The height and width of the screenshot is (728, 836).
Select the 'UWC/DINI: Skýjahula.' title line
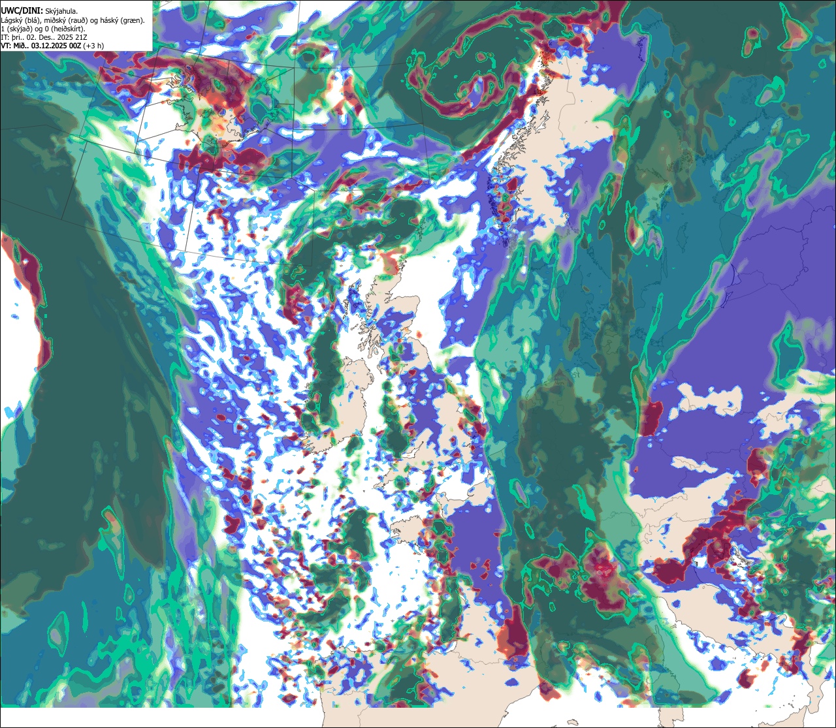click(40, 10)
